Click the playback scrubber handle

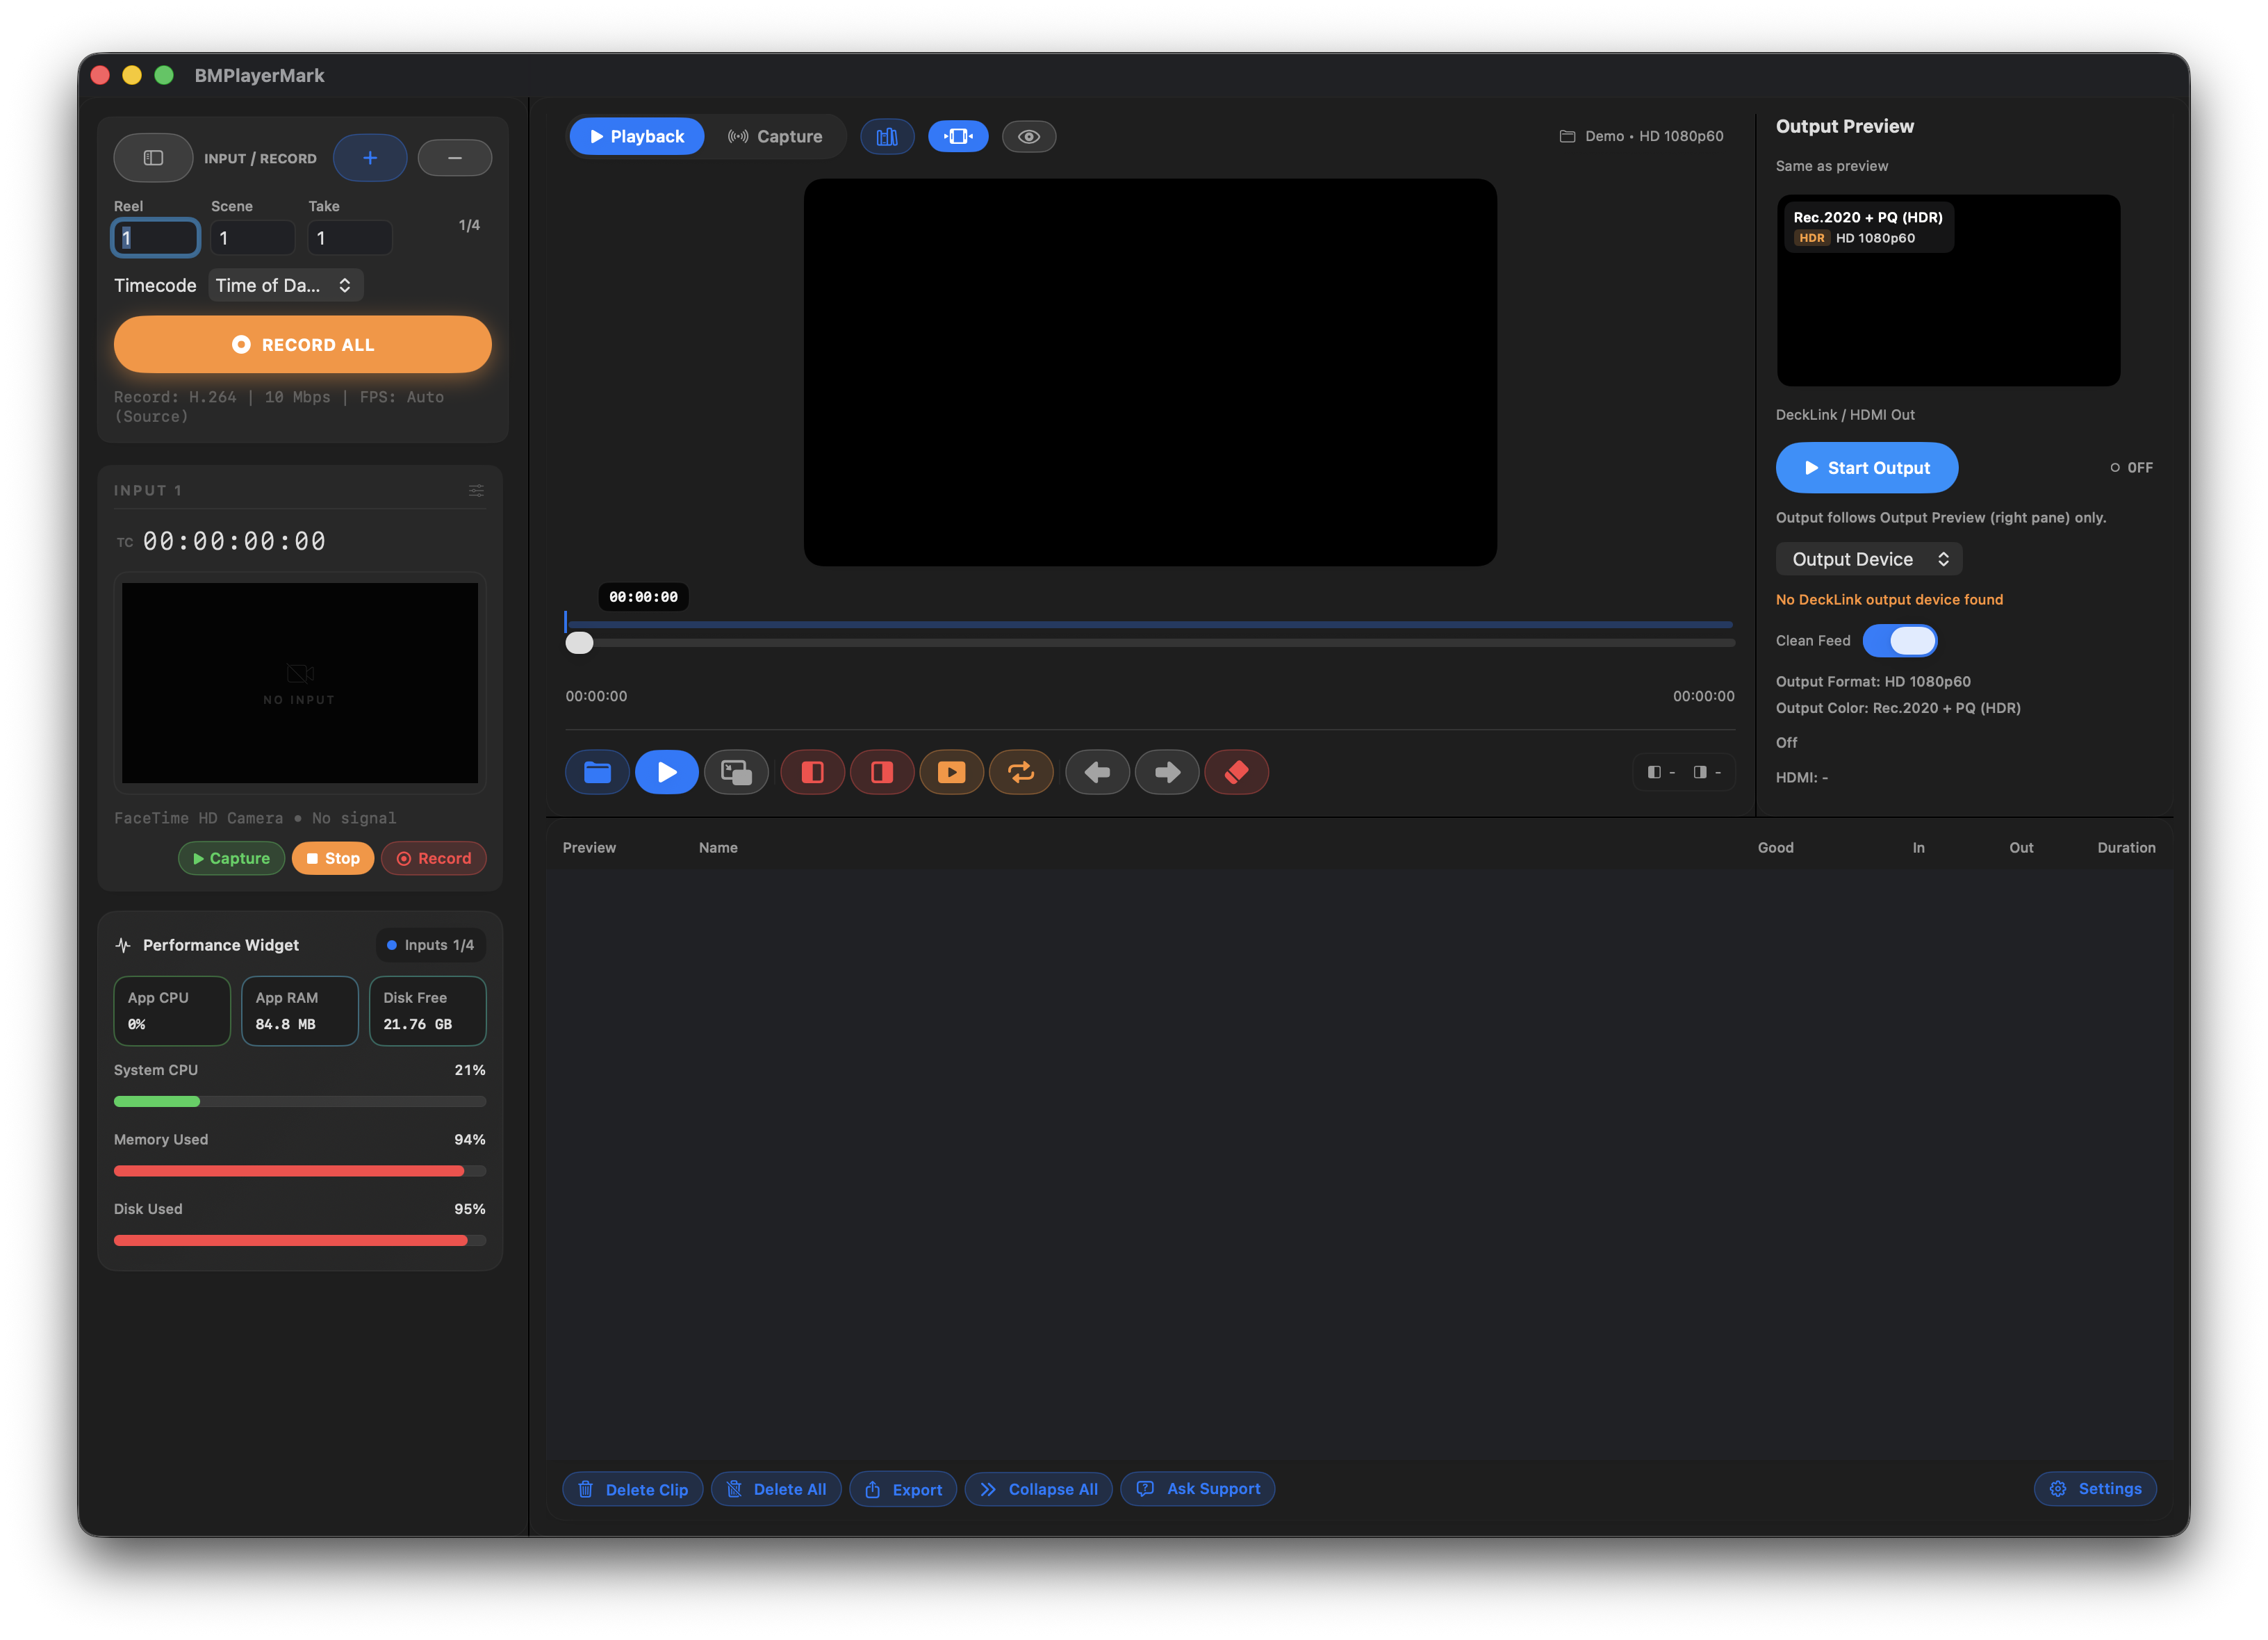[x=579, y=643]
